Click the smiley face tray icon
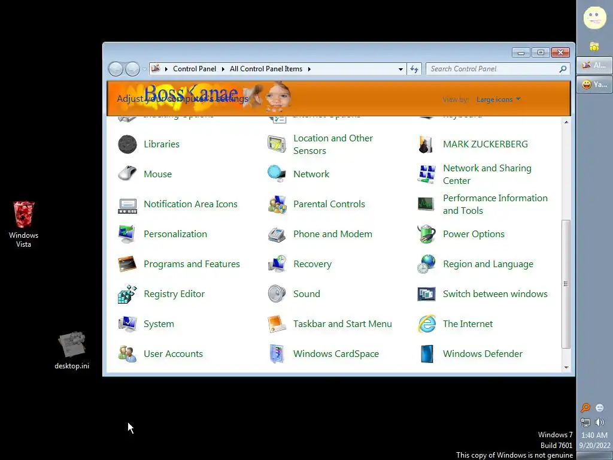 600,407
